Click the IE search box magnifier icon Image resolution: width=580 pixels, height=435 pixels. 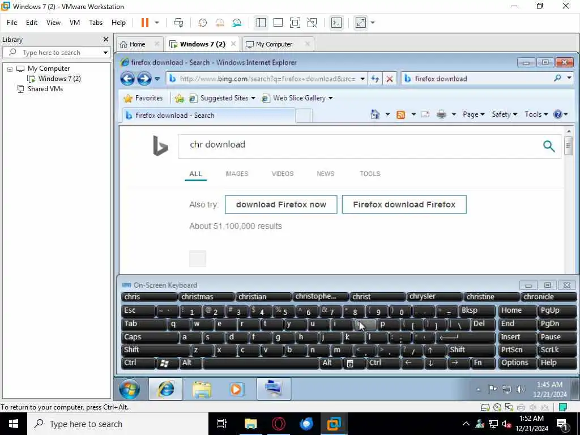coord(557,78)
